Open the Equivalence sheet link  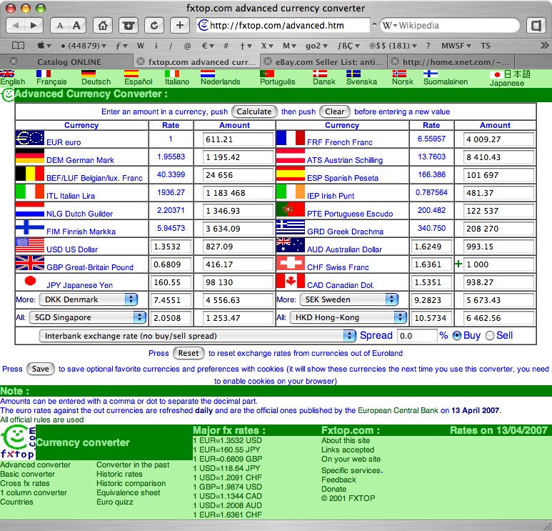(x=128, y=492)
